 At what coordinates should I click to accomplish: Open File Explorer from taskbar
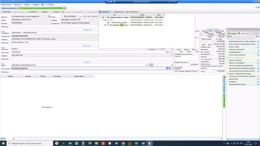[x=97, y=143]
